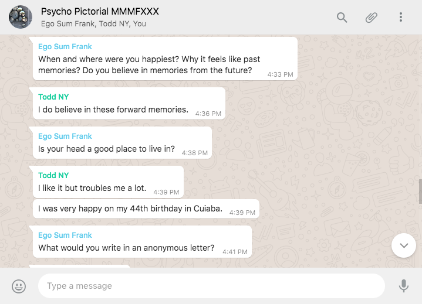The width and height of the screenshot is (422, 304).
Task: Open the three-dot chat menu
Action: pyautogui.click(x=401, y=18)
